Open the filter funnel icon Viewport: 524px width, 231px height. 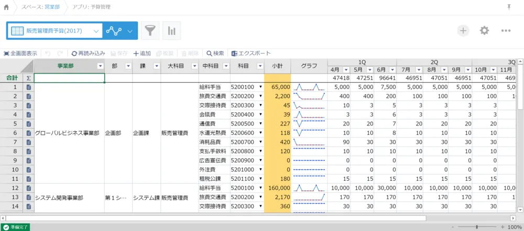[150, 31]
